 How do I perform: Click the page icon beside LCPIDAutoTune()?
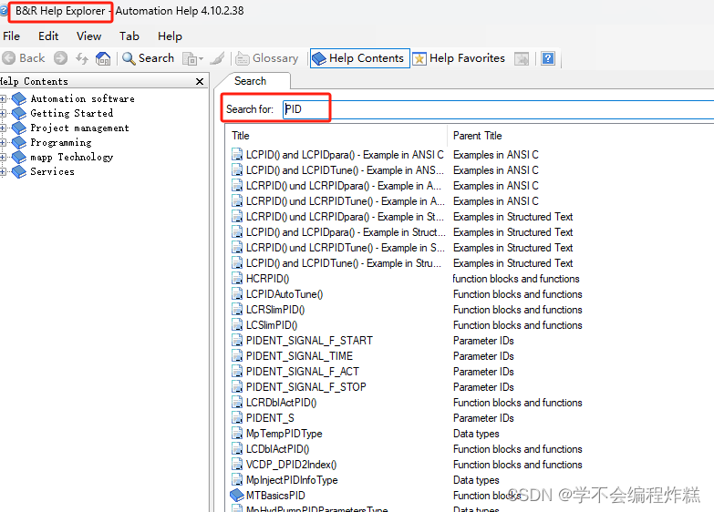tap(237, 293)
